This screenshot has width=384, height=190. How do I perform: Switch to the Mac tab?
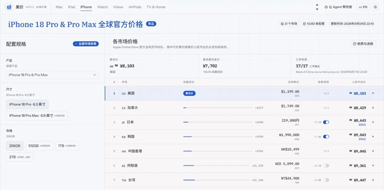coord(59,7)
